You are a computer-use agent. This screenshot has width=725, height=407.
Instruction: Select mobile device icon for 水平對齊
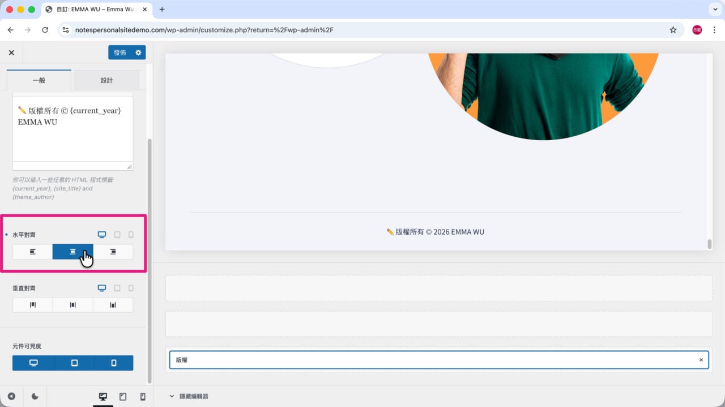131,235
